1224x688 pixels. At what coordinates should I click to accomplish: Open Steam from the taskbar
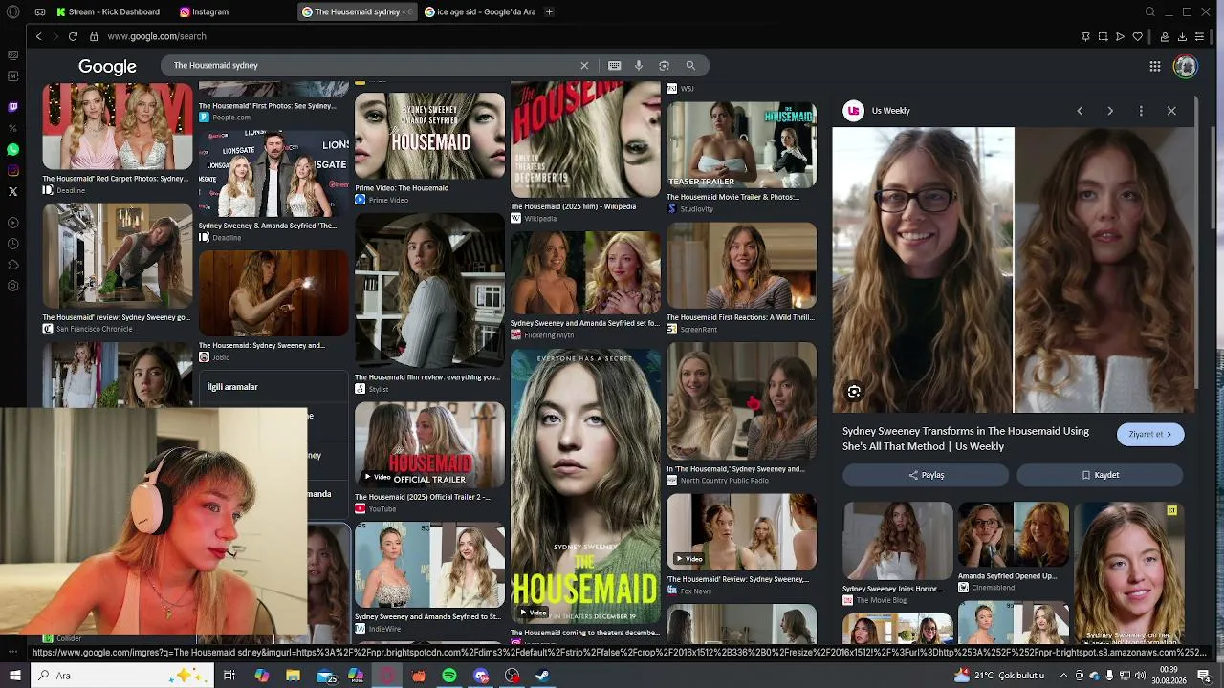542,676
